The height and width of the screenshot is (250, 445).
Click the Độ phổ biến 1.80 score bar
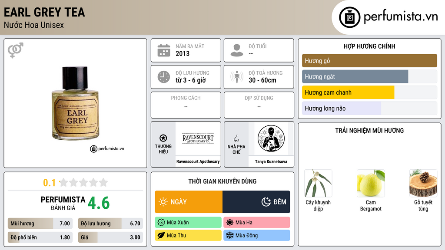pos(40,237)
